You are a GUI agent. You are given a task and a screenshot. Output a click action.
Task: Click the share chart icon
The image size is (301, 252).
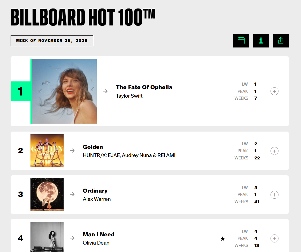(281, 41)
